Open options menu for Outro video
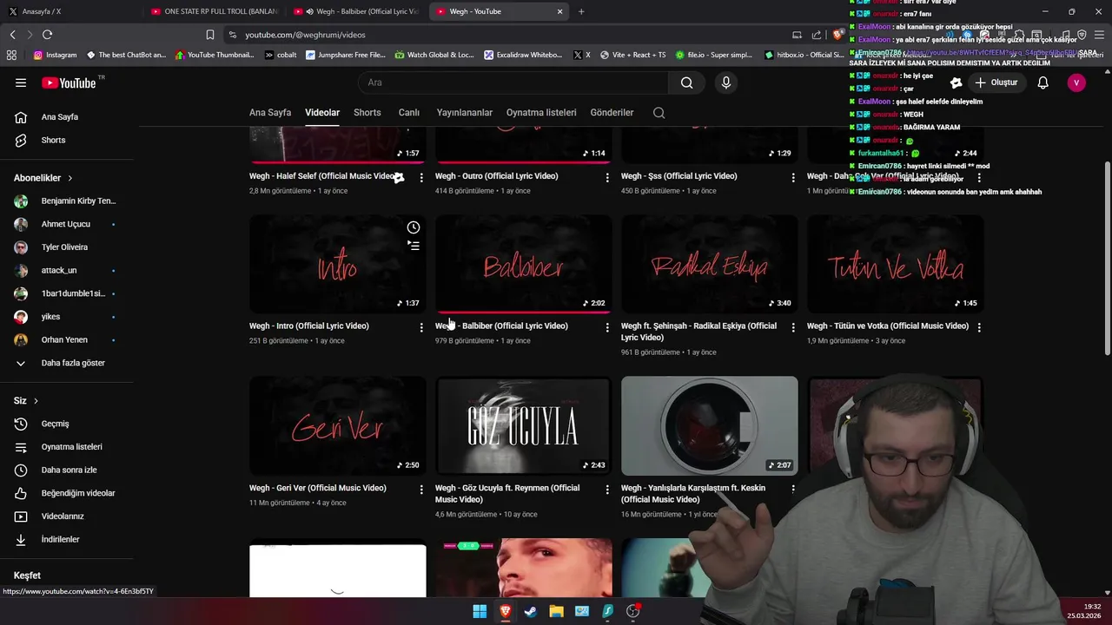Viewport: 1112px width, 625px height. pyautogui.click(x=607, y=177)
